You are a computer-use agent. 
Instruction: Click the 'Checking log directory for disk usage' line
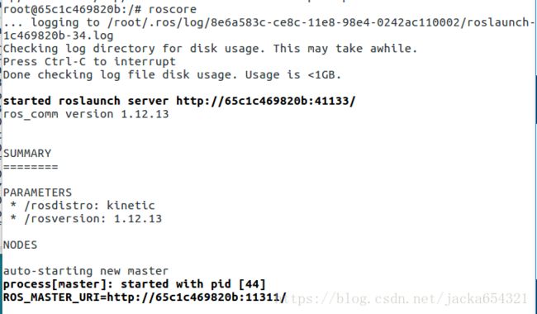(x=211, y=49)
